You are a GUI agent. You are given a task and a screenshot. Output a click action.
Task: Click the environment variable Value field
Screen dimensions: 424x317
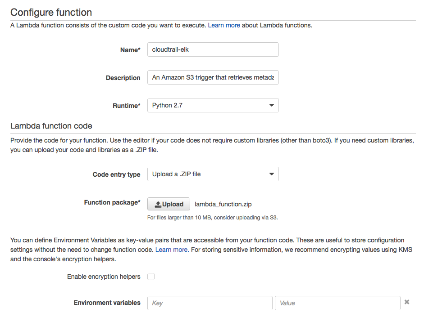pyautogui.click(x=337, y=303)
